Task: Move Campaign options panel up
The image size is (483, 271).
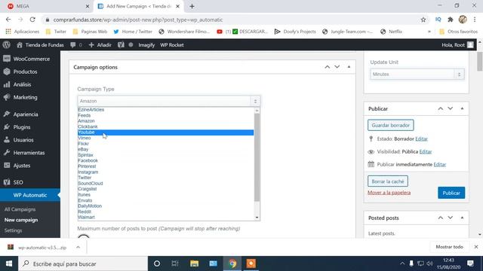Action: point(327,67)
